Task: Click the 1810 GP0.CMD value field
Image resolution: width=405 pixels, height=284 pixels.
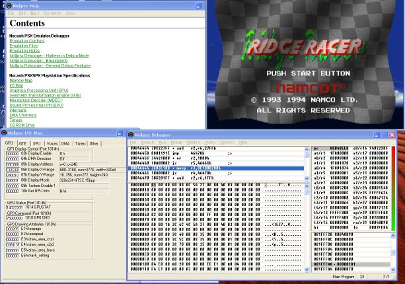Action: (x=15, y=218)
